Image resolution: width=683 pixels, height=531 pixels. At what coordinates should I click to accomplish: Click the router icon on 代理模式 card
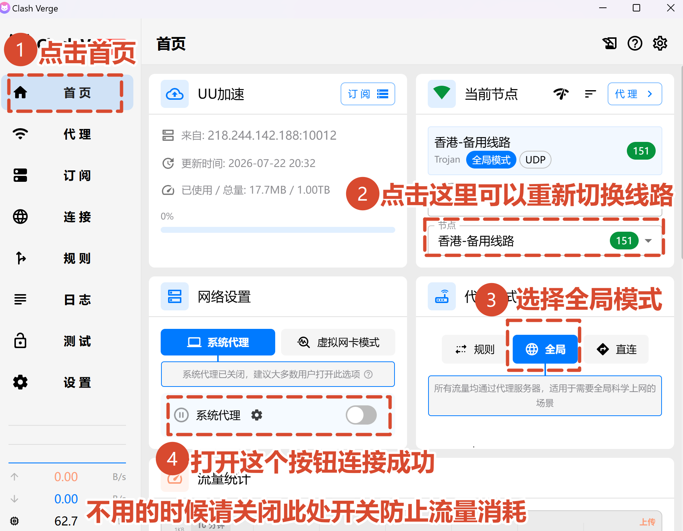442,296
